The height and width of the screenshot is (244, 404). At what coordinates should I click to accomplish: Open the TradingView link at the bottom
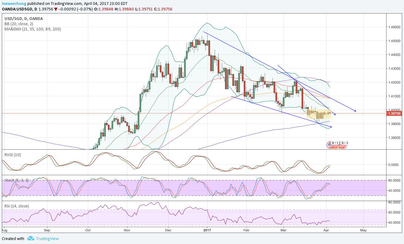(47, 238)
